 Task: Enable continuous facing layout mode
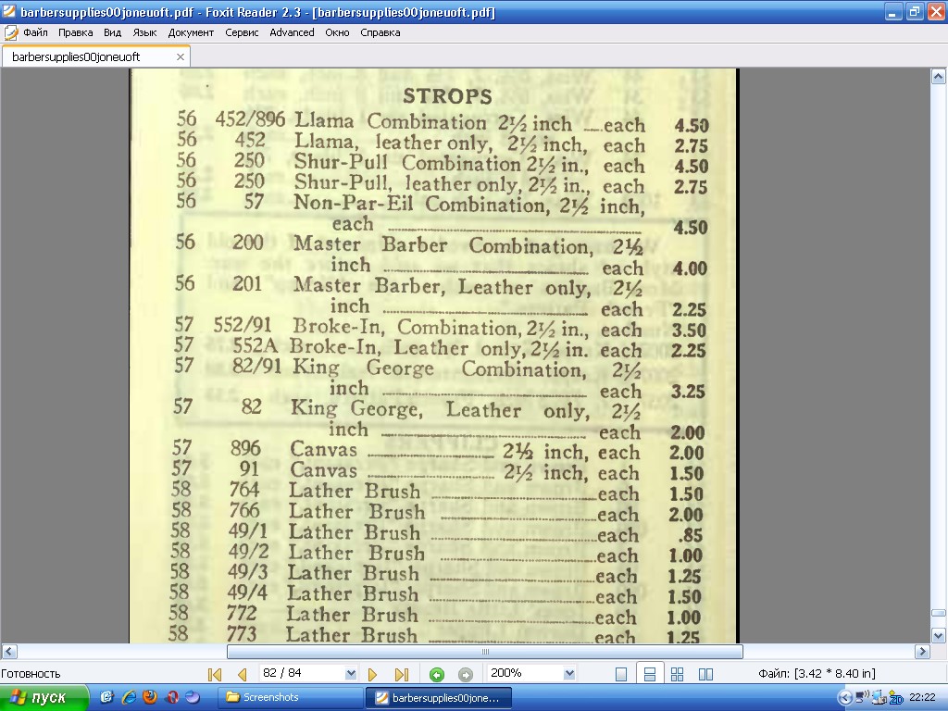(678, 674)
